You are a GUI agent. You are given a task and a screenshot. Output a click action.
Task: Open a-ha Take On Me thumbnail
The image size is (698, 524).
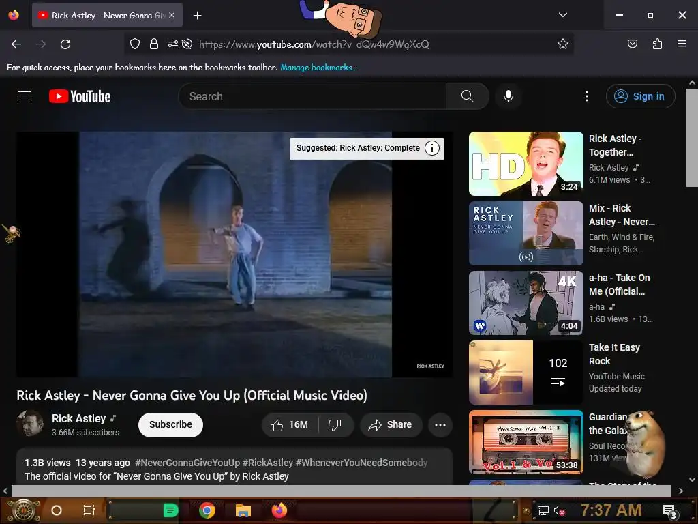(526, 302)
